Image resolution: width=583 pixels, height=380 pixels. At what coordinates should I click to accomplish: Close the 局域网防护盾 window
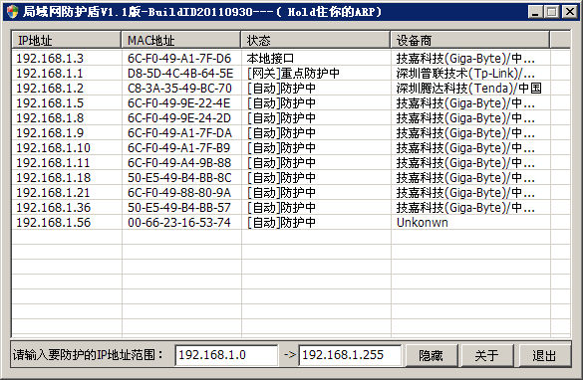point(570,12)
